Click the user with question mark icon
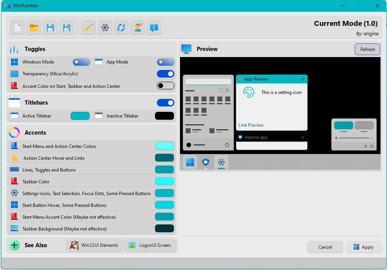The height and width of the screenshot is (270, 387). pyautogui.click(x=137, y=27)
